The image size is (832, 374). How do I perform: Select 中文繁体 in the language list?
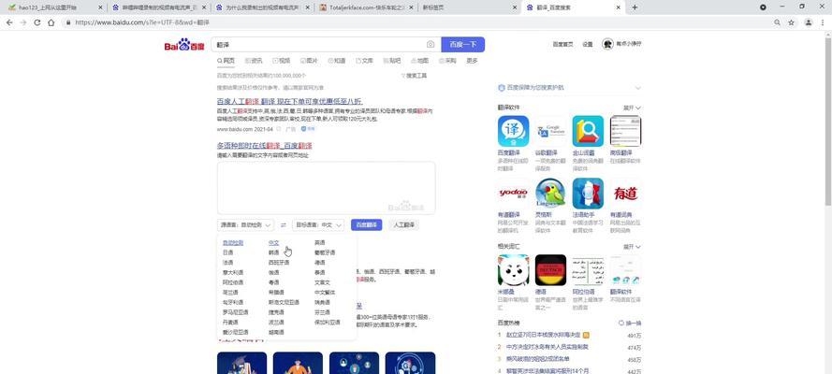click(325, 293)
